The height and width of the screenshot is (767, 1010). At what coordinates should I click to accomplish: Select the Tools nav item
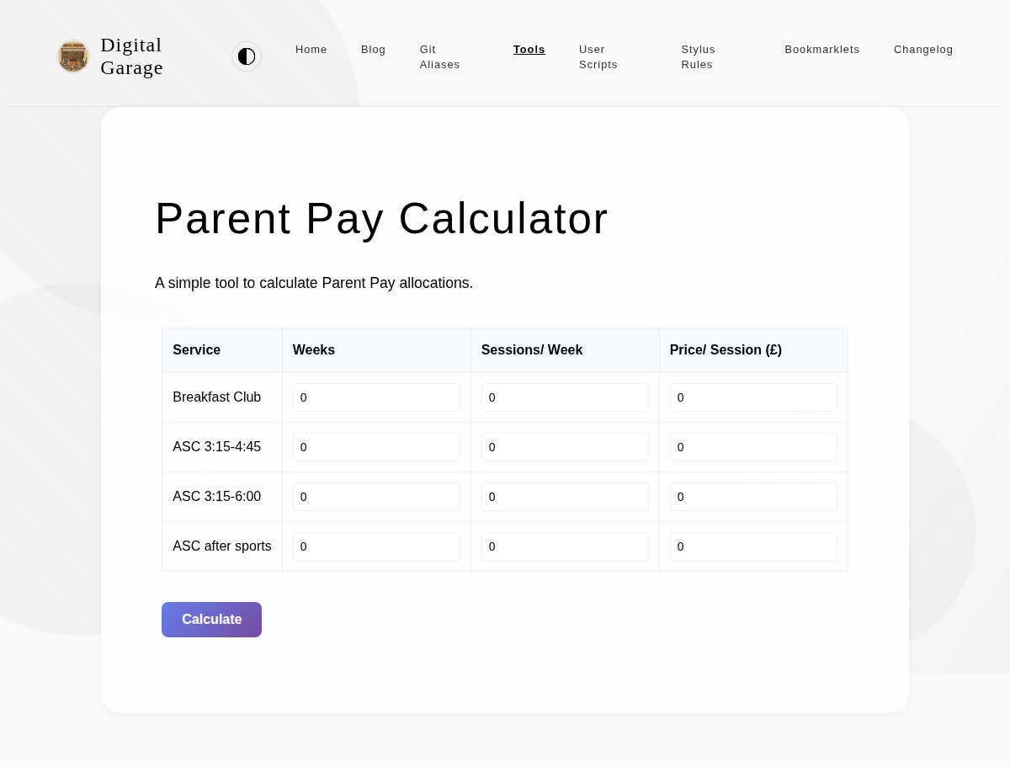click(x=529, y=50)
